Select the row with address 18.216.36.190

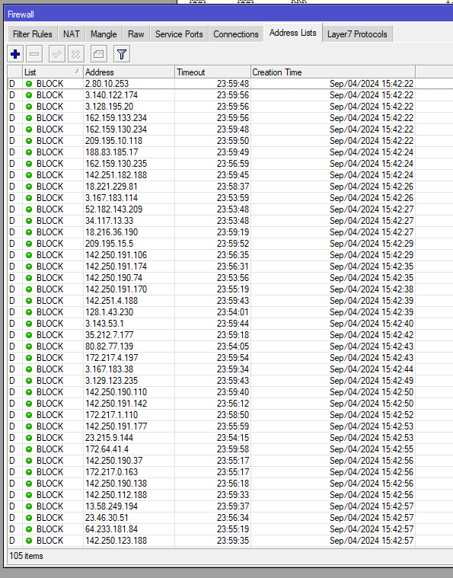(x=230, y=232)
